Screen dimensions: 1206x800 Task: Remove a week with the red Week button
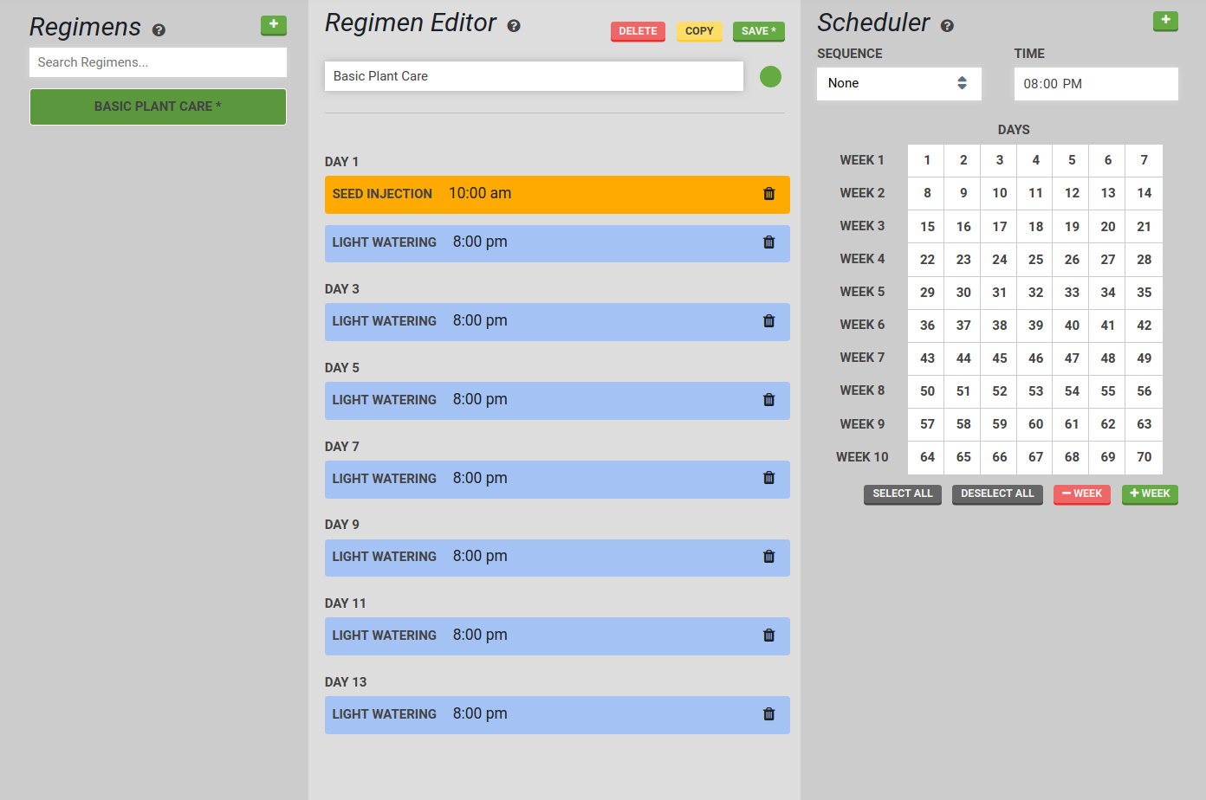(1081, 494)
